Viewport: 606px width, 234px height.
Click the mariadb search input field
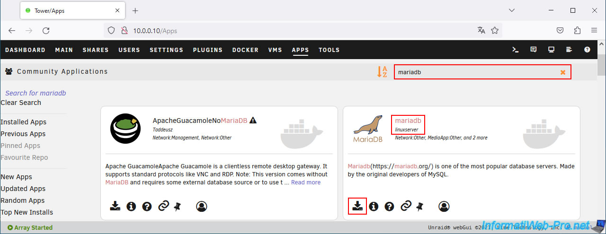473,72
